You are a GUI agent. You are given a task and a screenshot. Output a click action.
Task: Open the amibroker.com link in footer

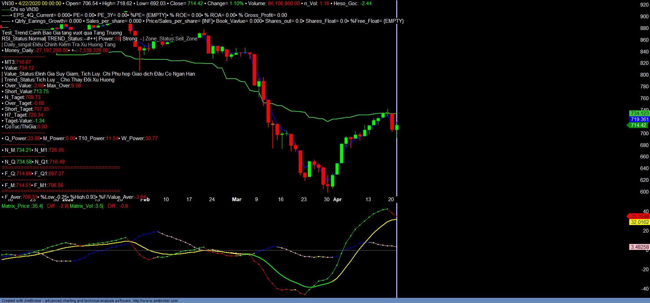click(x=155, y=301)
